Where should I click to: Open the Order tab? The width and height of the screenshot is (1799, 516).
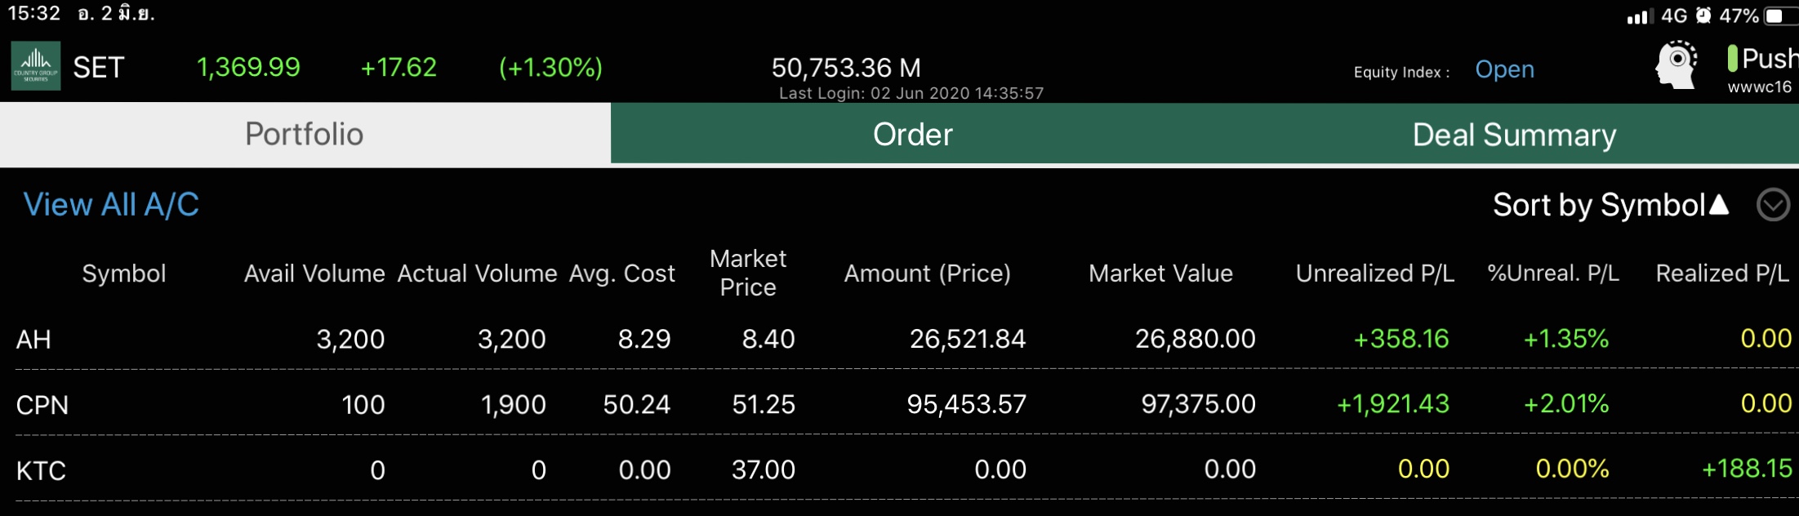[x=912, y=135]
